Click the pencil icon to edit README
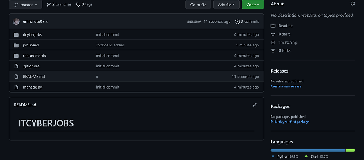This screenshot has width=364, height=160. click(254, 105)
